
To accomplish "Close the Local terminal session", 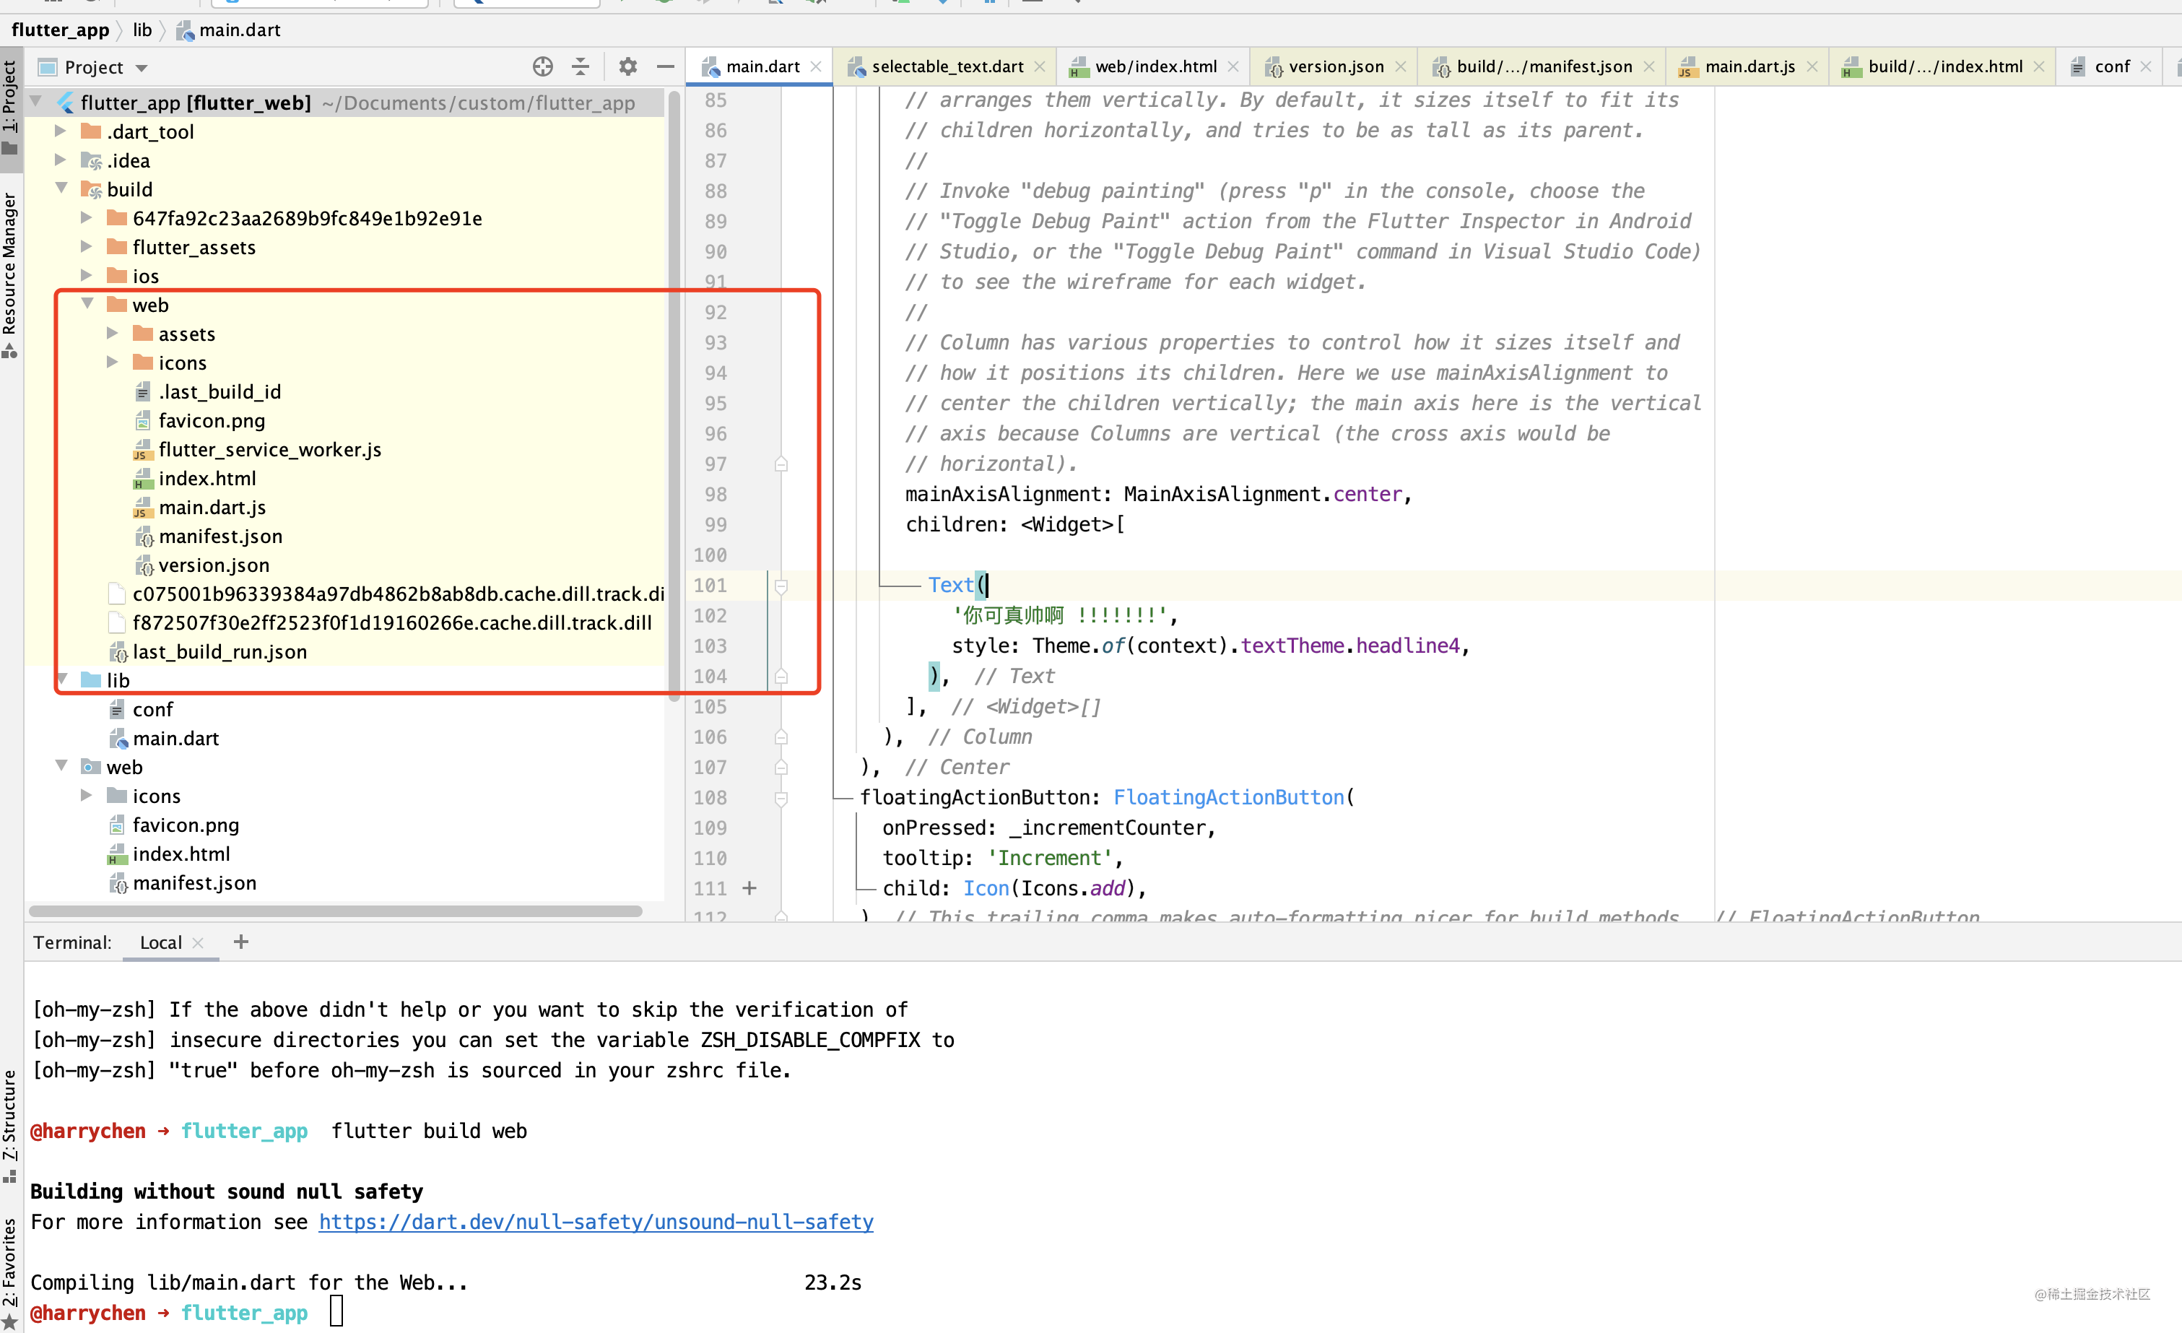I will (x=198, y=942).
